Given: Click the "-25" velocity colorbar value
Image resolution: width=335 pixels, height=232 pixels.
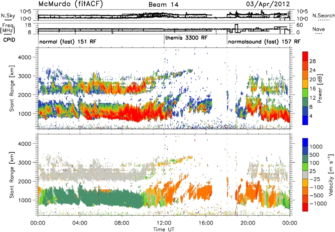Looking at the screenshot, I should (x=314, y=179).
